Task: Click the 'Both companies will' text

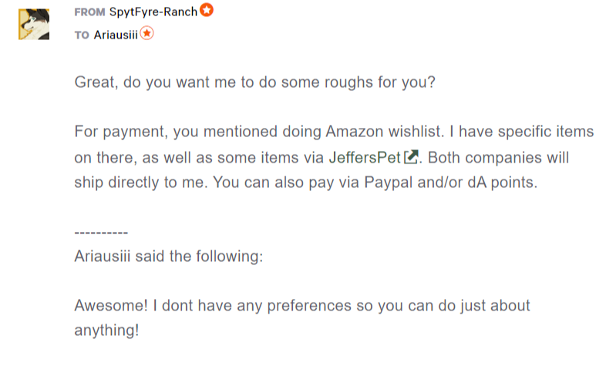Action: pos(499,157)
